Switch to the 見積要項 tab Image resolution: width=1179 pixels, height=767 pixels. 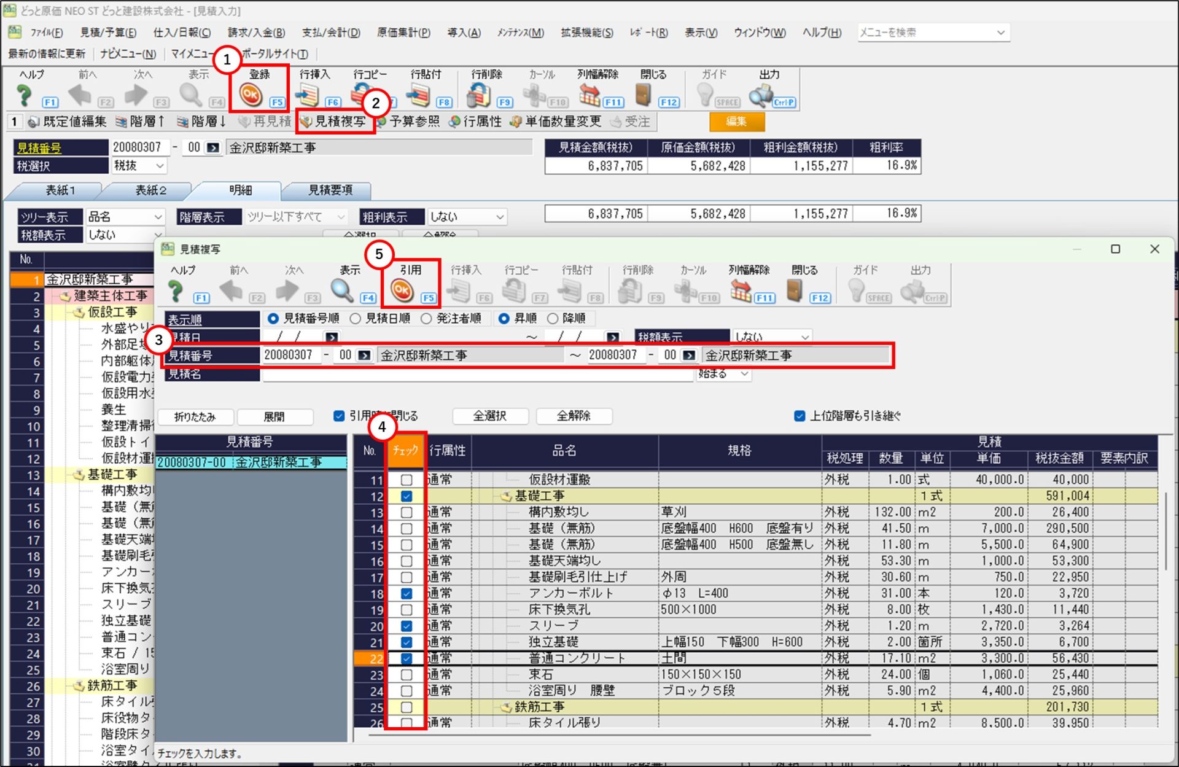(330, 190)
